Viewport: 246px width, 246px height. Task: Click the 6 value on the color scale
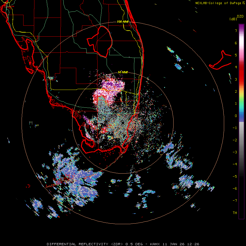(236, 43)
